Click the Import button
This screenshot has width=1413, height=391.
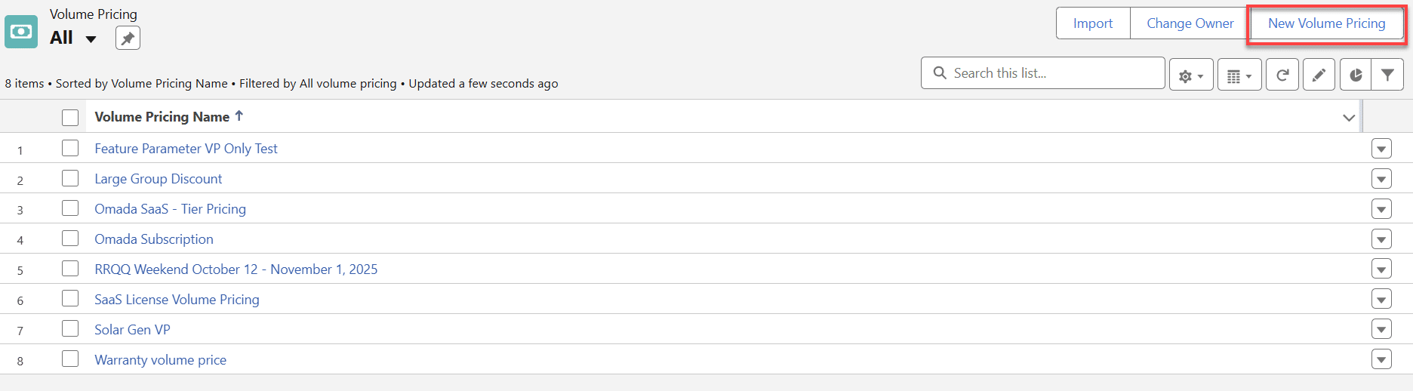point(1092,23)
